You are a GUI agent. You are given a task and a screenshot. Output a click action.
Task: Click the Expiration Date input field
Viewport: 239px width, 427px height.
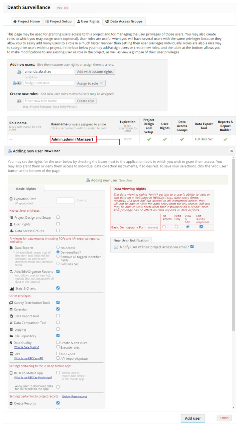coord(65,201)
